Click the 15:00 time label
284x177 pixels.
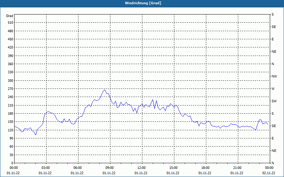click(174, 168)
